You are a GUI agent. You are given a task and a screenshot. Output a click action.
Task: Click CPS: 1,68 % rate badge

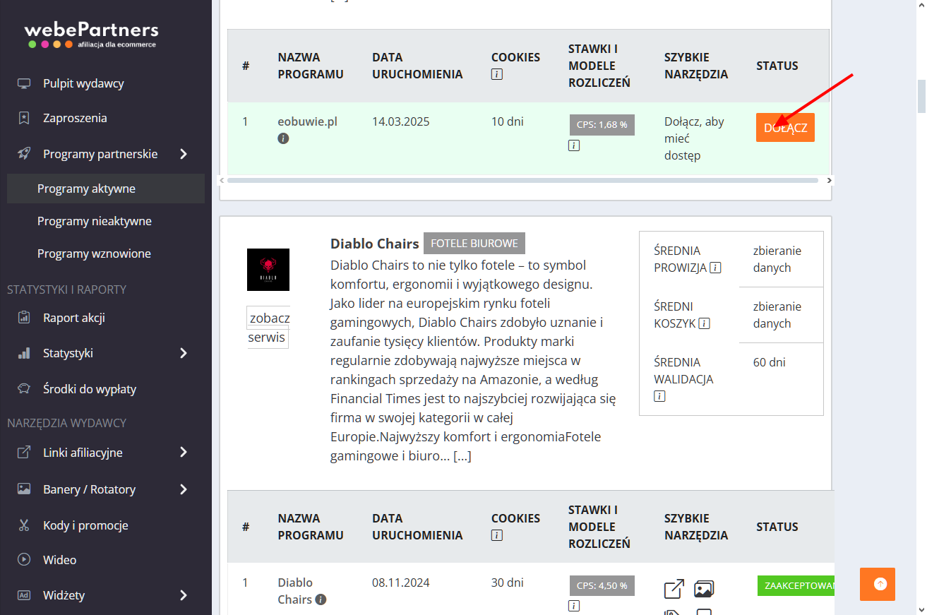[602, 125]
